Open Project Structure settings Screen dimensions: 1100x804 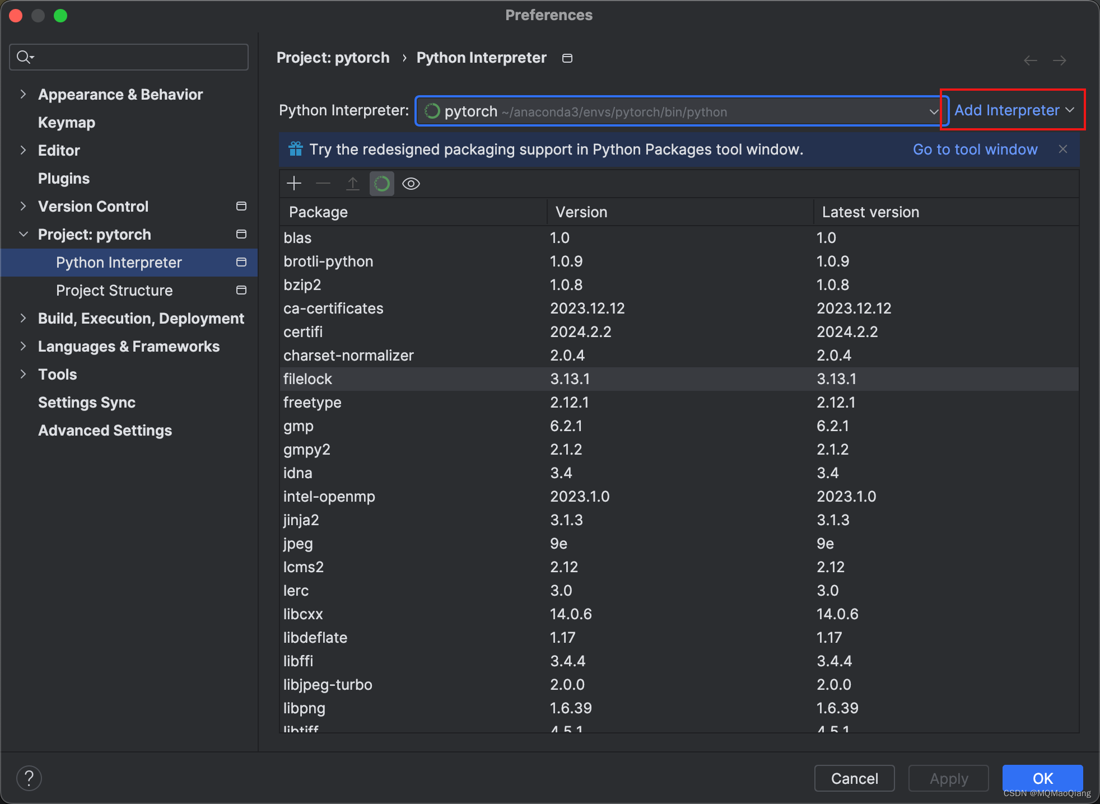114,291
